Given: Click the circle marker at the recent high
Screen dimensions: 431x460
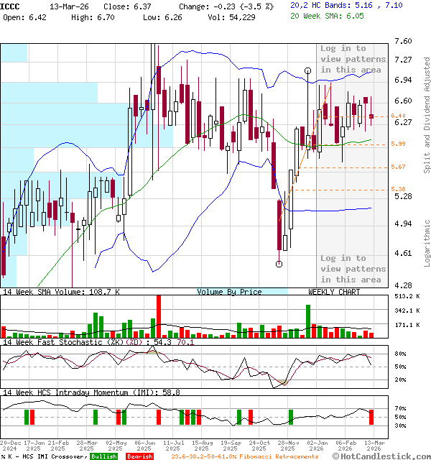Looking at the screenshot, I should (307, 70).
